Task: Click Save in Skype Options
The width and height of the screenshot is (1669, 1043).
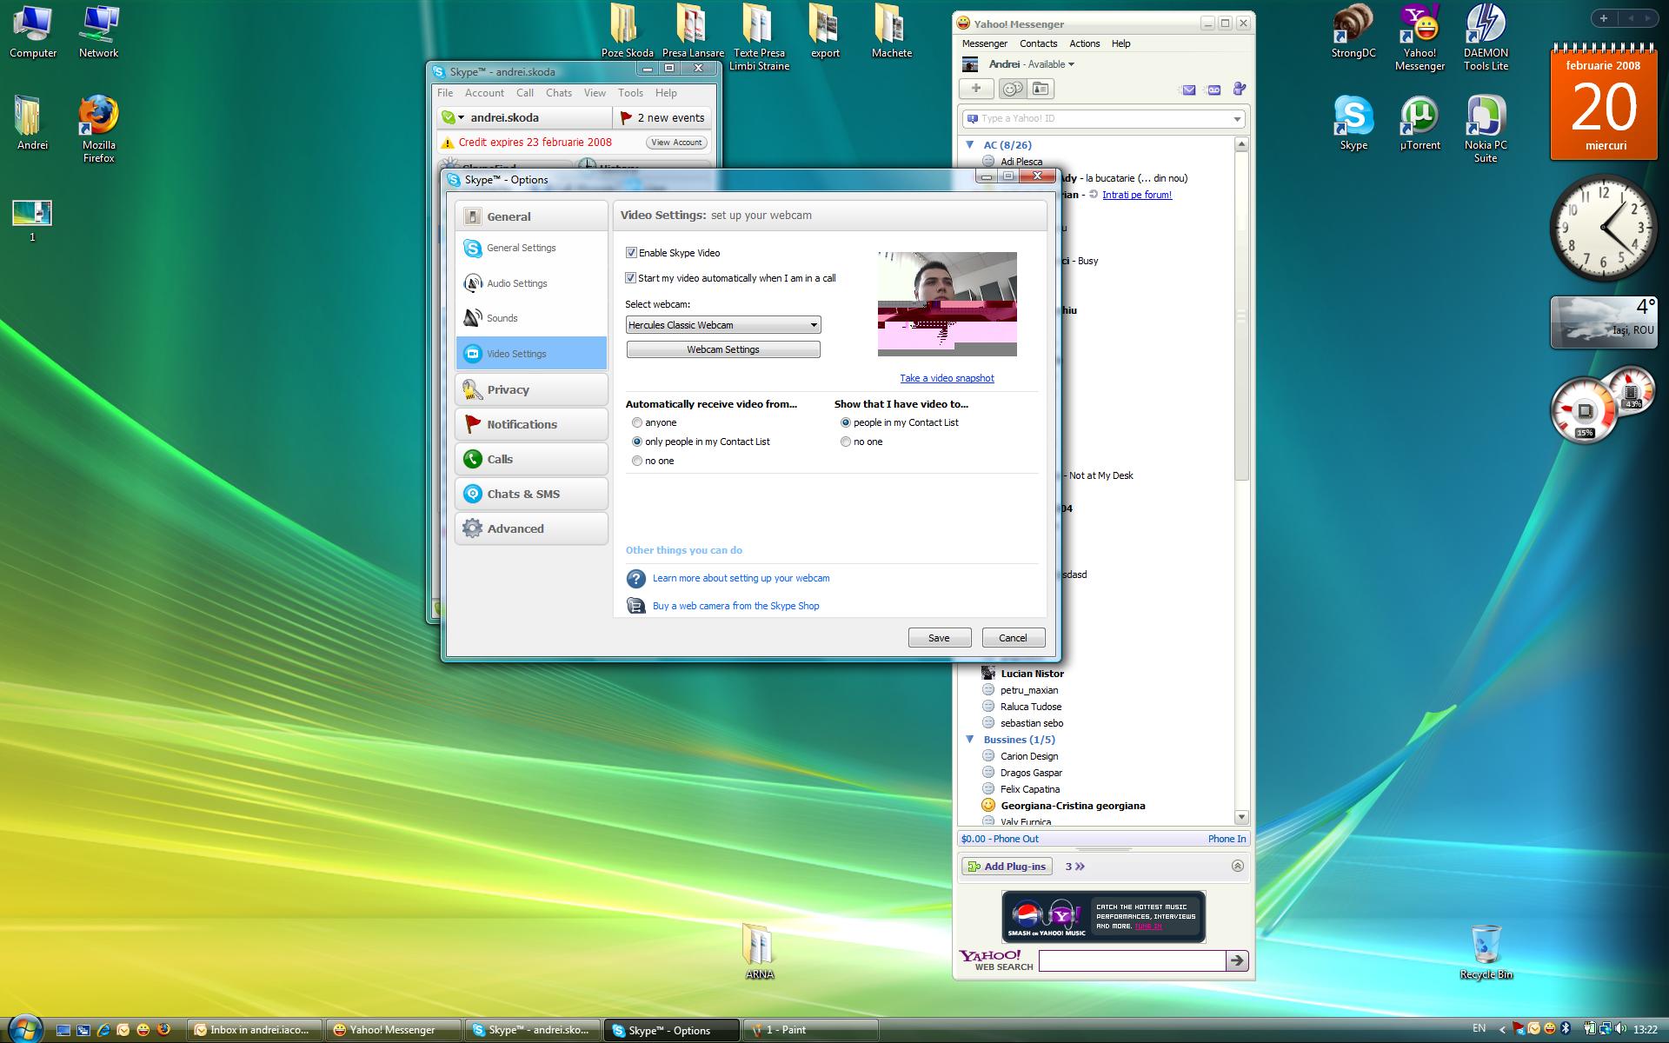Action: tap(939, 638)
